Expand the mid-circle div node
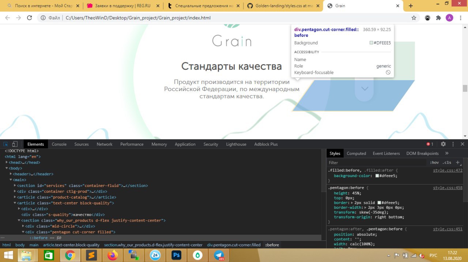The image size is (468, 262). click(23, 226)
